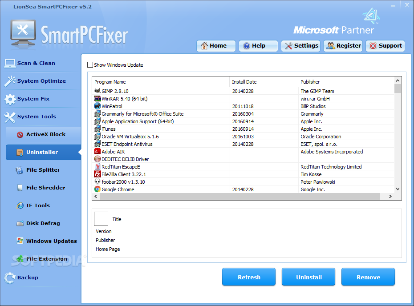This screenshot has width=414, height=306.
Task: Open the Settings top button
Action: tap(301, 46)
